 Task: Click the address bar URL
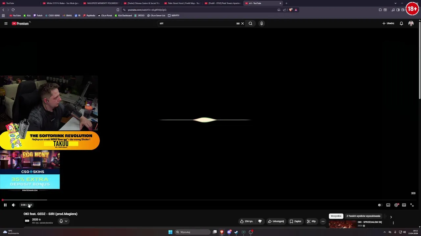point(147,10)
